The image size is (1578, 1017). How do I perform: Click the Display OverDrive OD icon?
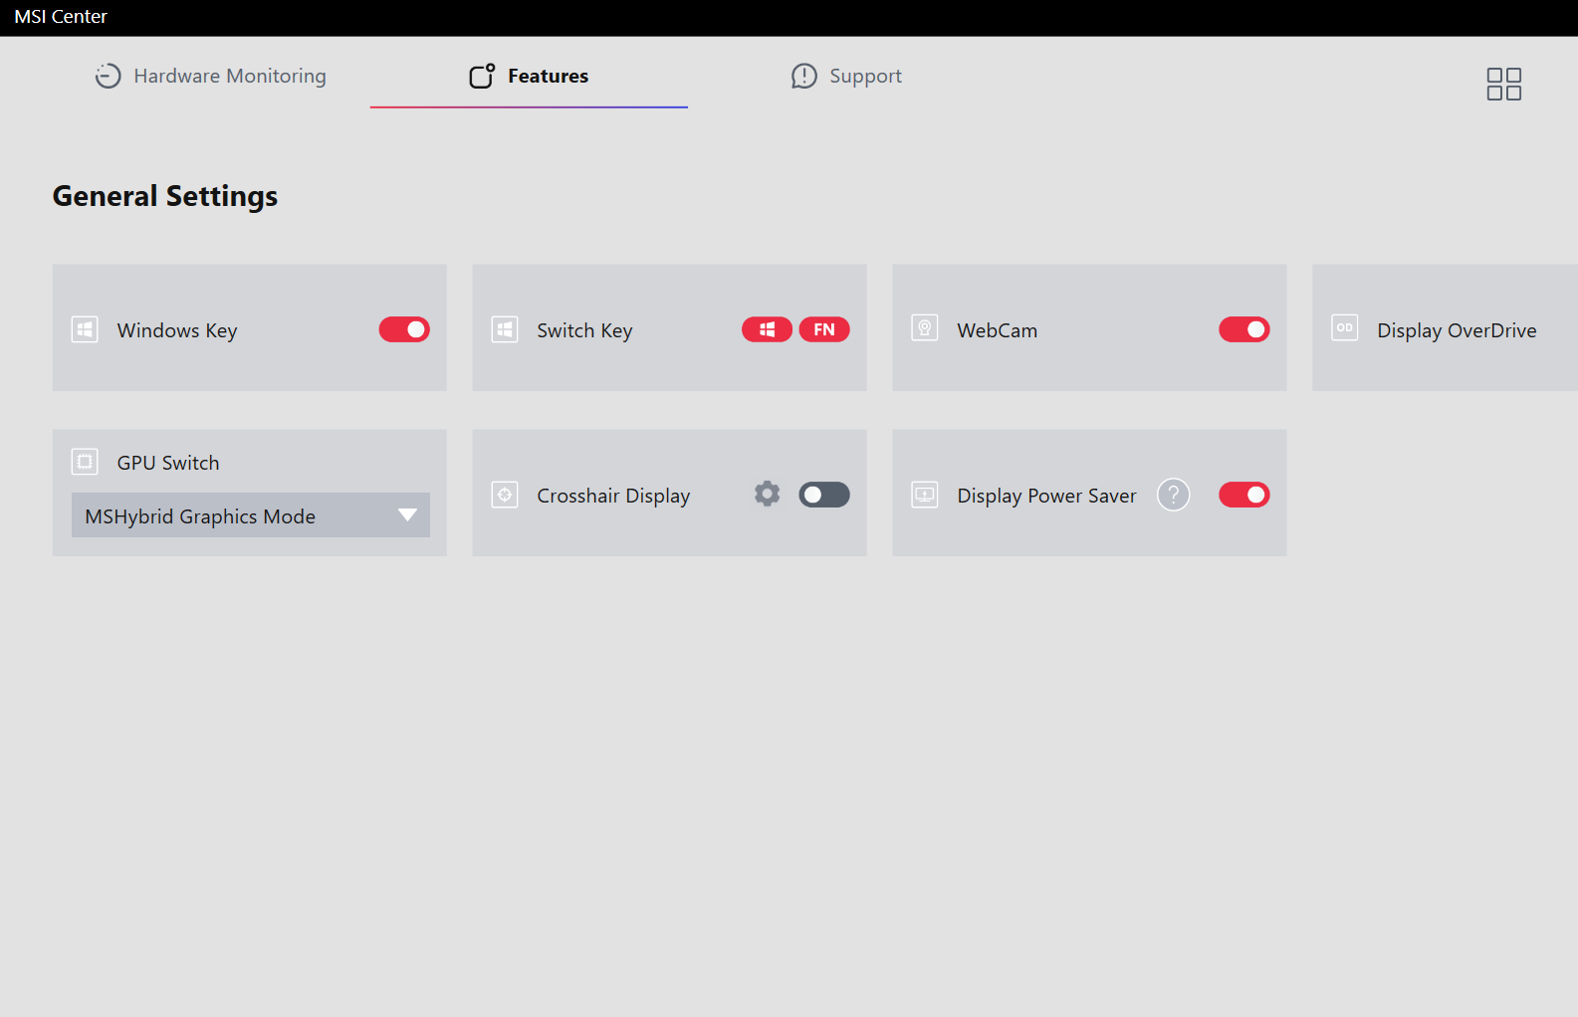[1344, 328]
